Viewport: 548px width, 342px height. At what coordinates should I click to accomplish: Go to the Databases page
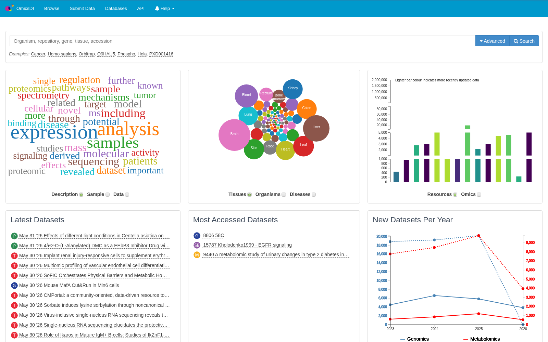tap(116, 9)
